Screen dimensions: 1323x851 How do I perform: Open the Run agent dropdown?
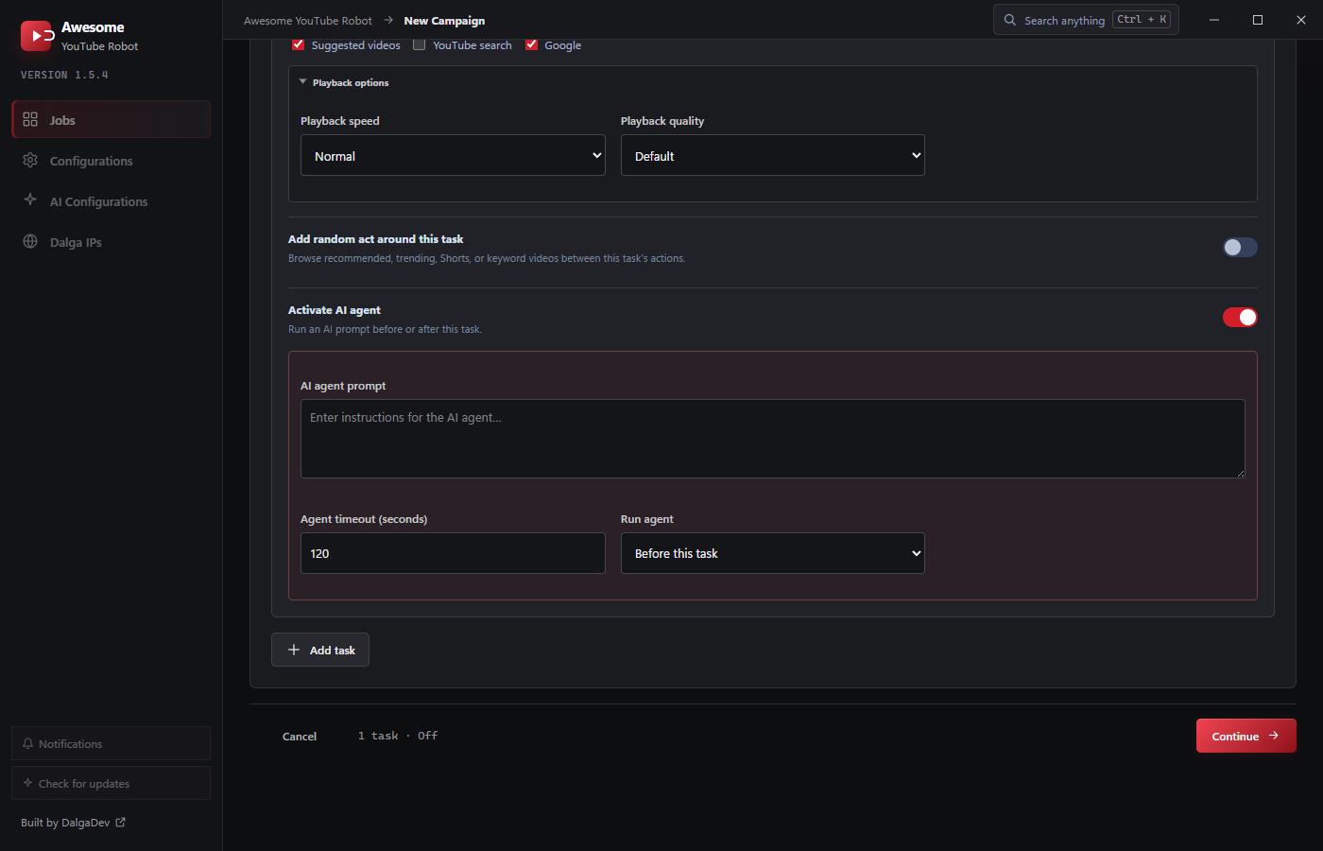tap(773, 553)
